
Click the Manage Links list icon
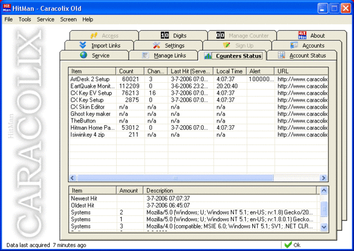pos(145,55)
